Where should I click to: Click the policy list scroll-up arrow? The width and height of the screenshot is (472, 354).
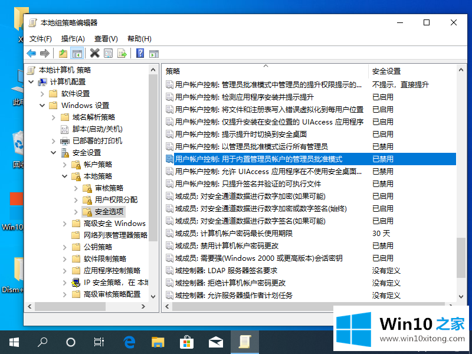pyautogui.click(x=461, y=70)
